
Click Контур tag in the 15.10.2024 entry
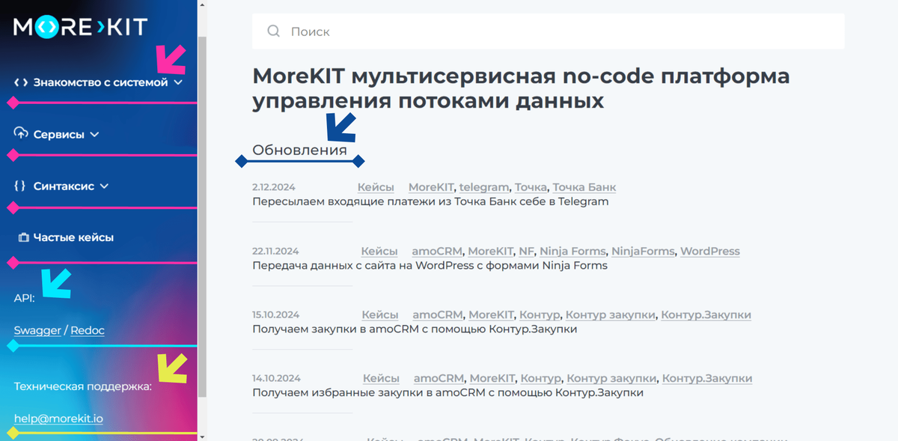540,314
